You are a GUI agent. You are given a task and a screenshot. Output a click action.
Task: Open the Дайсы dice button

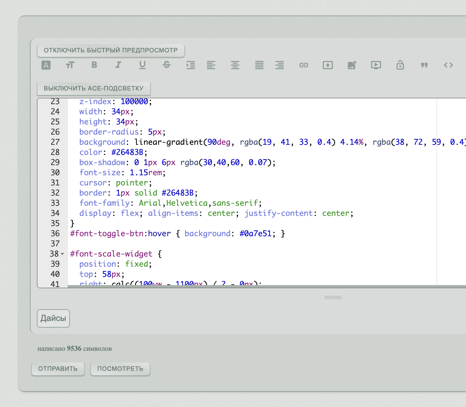click(53, 318)
